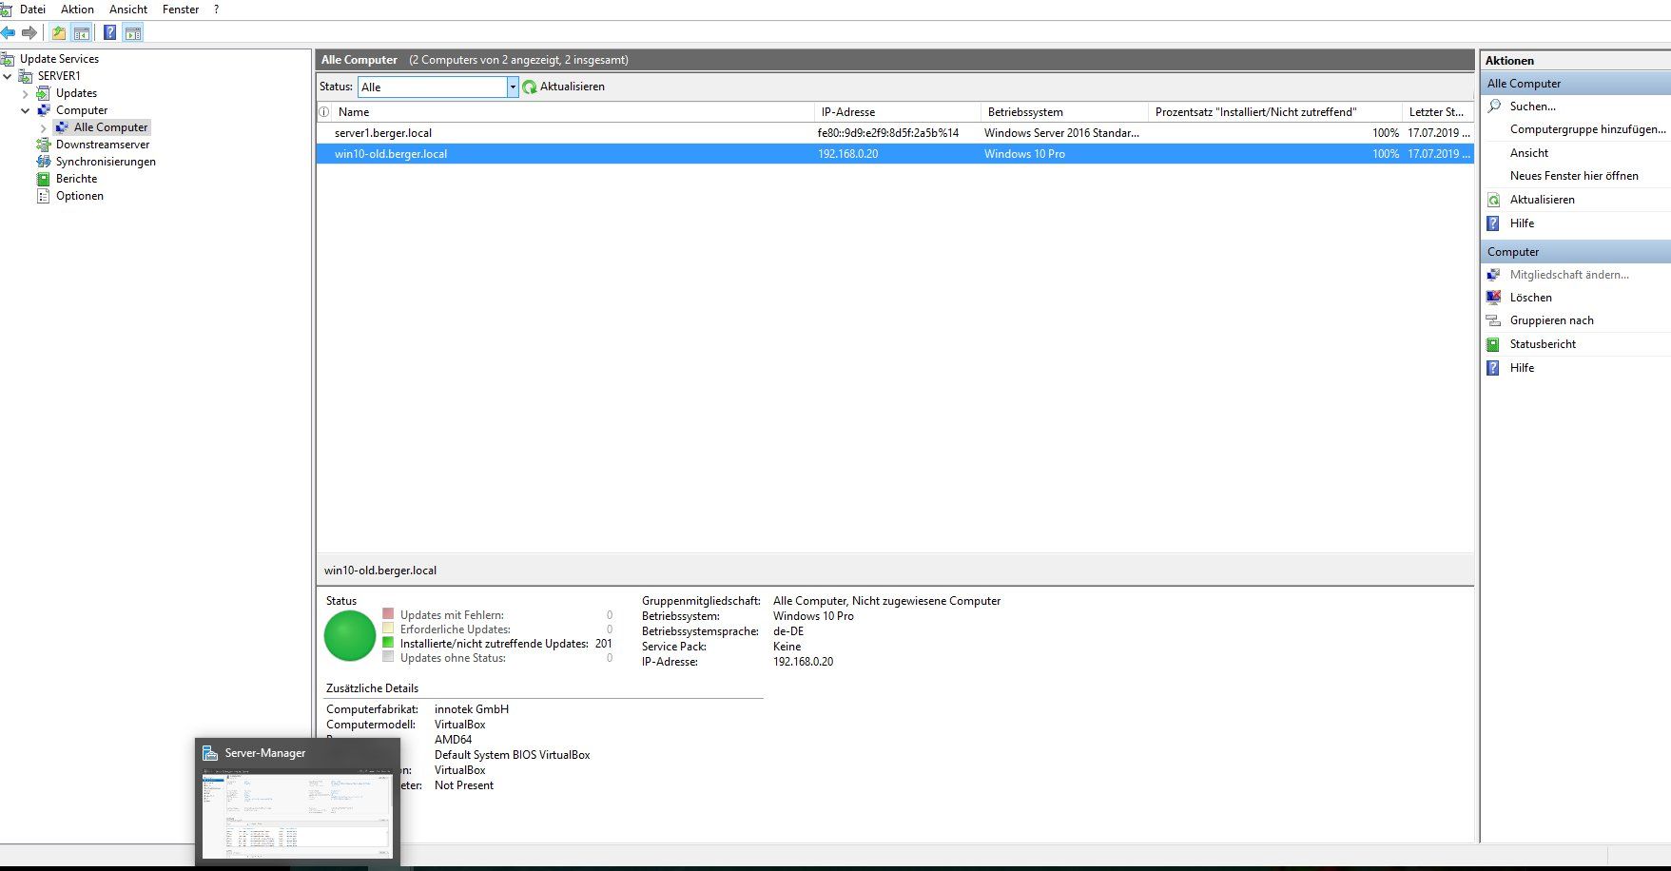The width and height of the screenshot is (1671, 871).
Task: Sort by the Name column header
Action: (572, 112)
